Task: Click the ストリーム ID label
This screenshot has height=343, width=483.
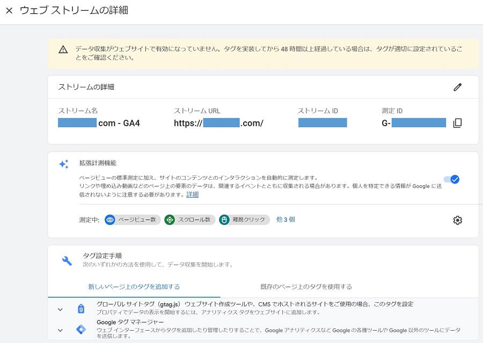Action: pyautogui.click(x=318, y=111)
